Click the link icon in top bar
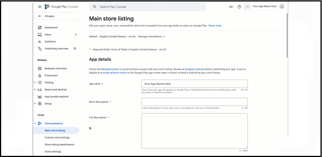 coord(231,7)
